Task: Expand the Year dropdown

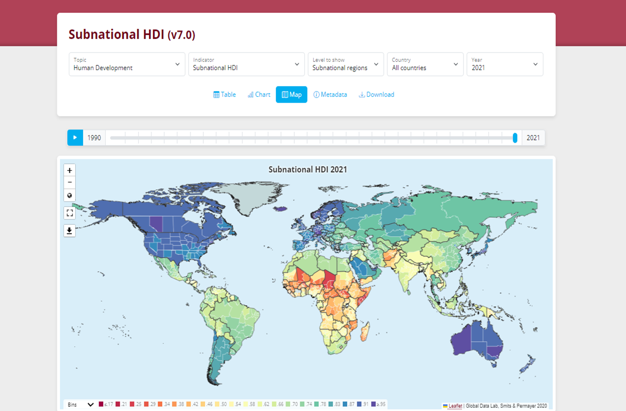Action: (505, 64)
